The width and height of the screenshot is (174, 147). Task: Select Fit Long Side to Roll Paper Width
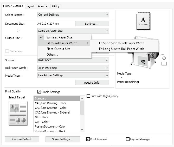pos(124,49)
